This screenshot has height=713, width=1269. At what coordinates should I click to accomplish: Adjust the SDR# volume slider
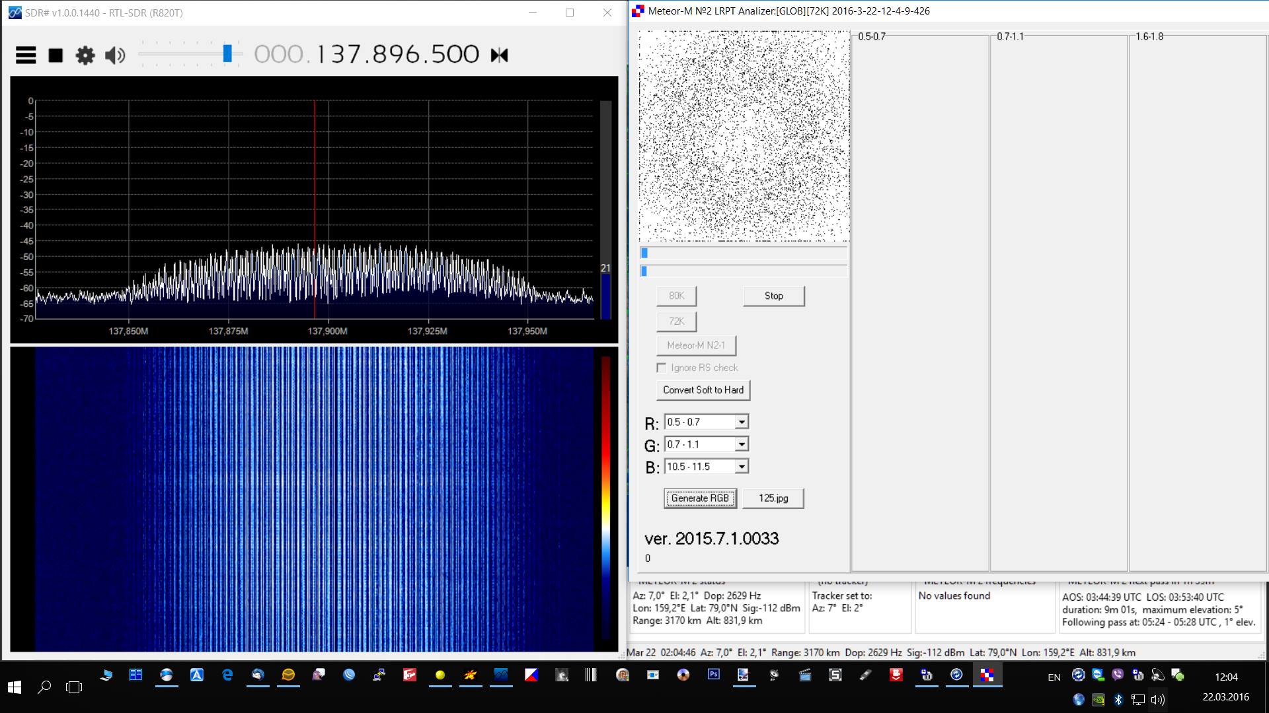point(227,54)
